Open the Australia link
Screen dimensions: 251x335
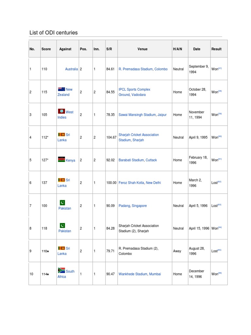pyautogui.click(x=71, y=69)
